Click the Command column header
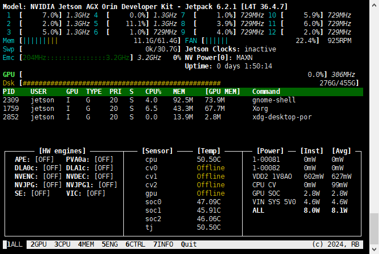Screen dimensions: 379x254 pyautogui.click(x=266, y=92)
